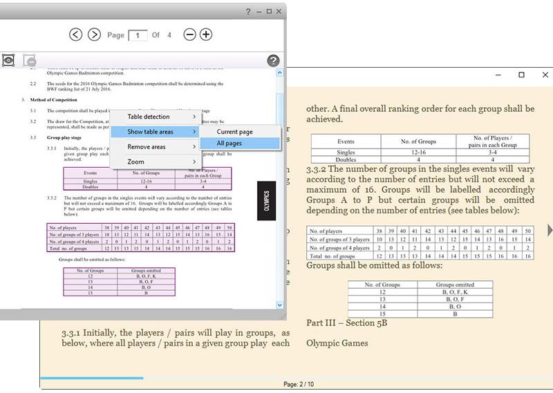Click the page number input field
This screenshot has height=393, width=553.
pos(138,35)
